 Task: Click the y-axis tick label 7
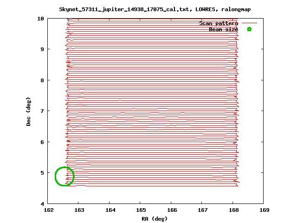tap(42, 111)
